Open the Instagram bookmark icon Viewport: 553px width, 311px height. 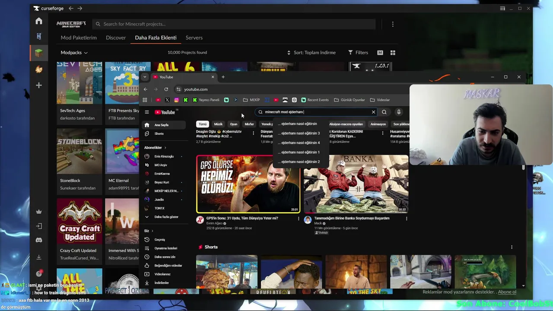coord(176,100)
